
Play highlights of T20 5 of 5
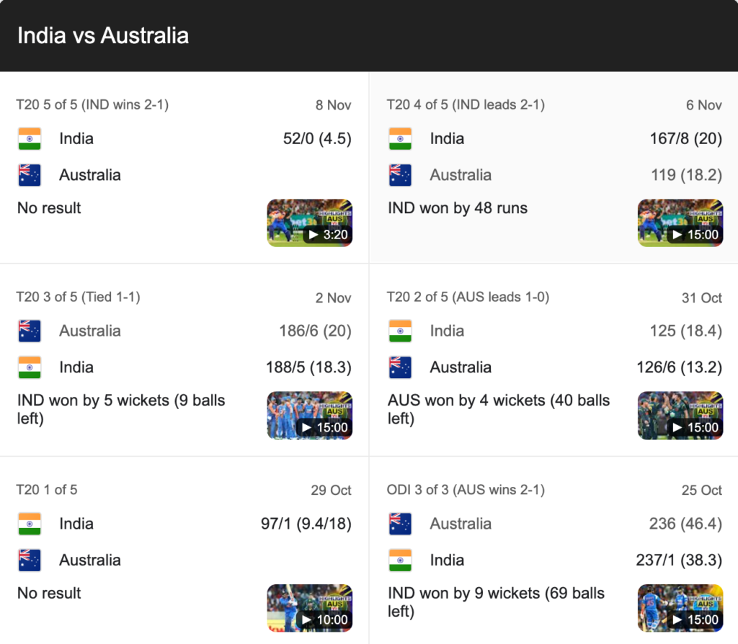309,223
